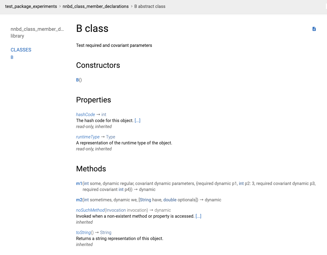Go to nnbd_class_member_declarations breadcrumb
The width and height of the screenshot is (327, 255).
(x=95, y=6)
